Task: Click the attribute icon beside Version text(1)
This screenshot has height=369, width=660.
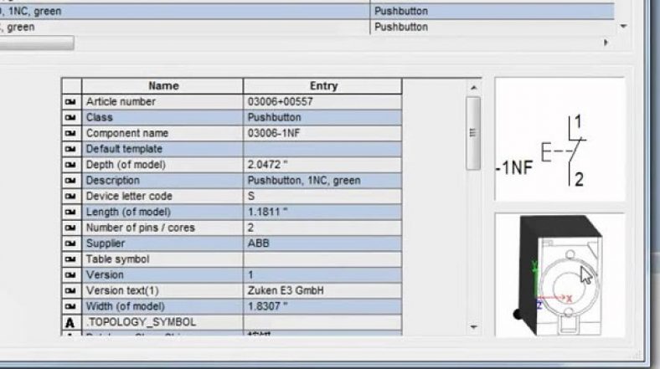Action: 70,291
